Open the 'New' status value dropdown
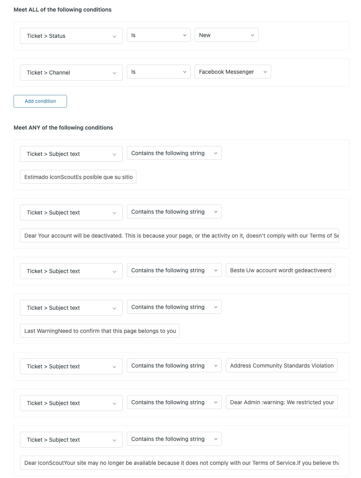Image resolution: width=361 pixels, height=478 pixels. point(227,35)
